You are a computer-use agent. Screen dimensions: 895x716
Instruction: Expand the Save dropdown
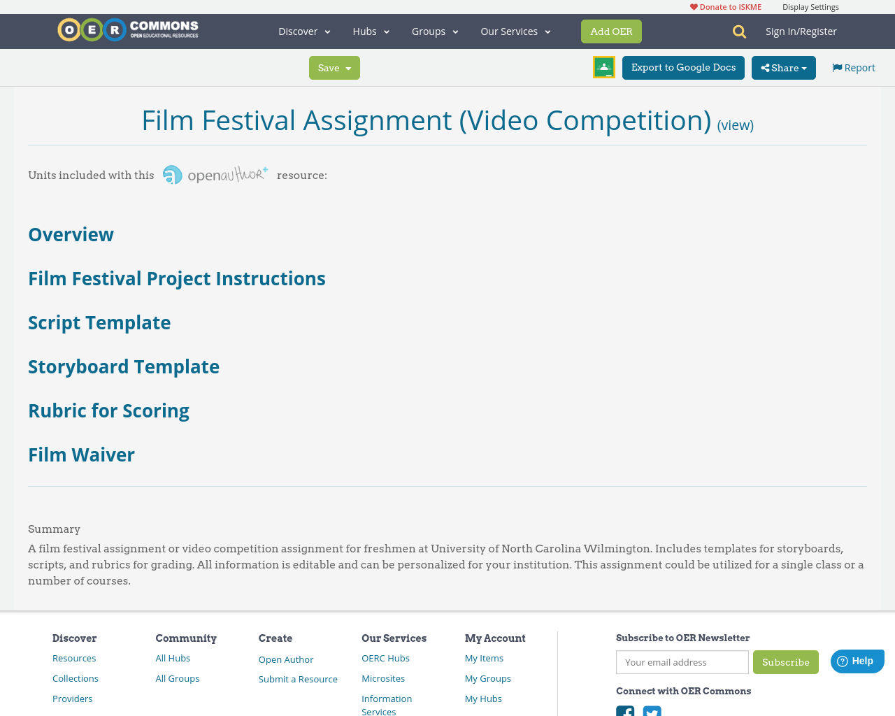(334, 67)
